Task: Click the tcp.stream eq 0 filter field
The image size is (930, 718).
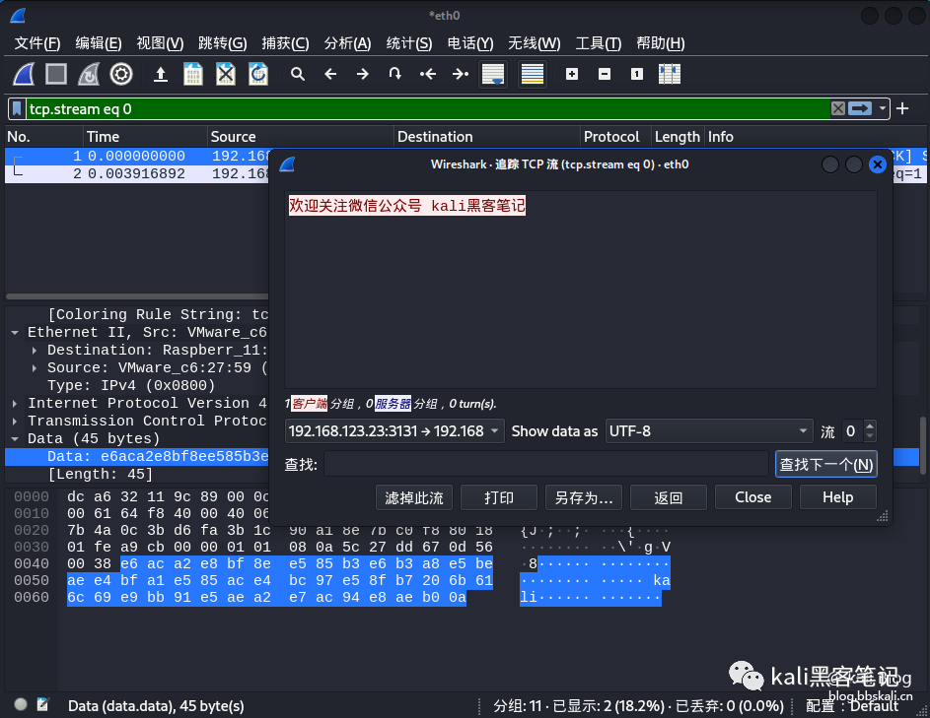Action: [427, 109]
